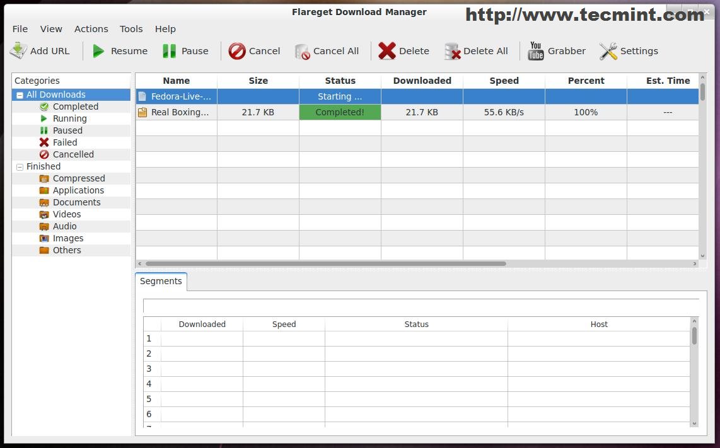The image size is (720, 448).
Task: Select the Paused category icon
Action: [x=44, y=130]
